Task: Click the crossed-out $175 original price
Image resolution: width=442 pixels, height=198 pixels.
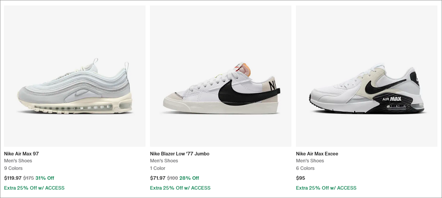Action: 29,178
